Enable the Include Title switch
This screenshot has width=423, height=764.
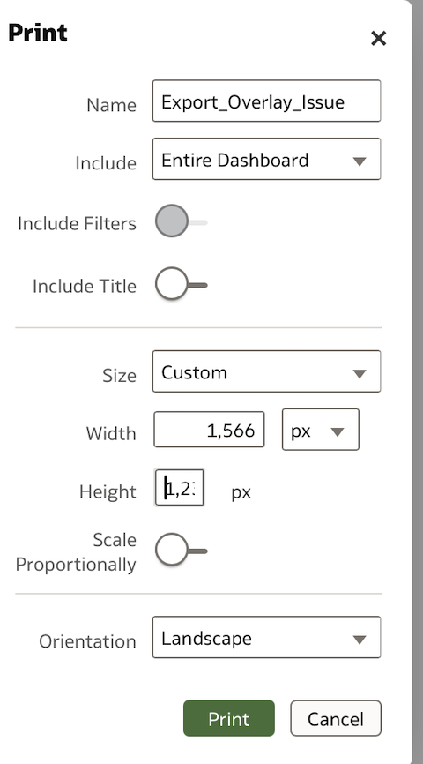click(181, 284)
